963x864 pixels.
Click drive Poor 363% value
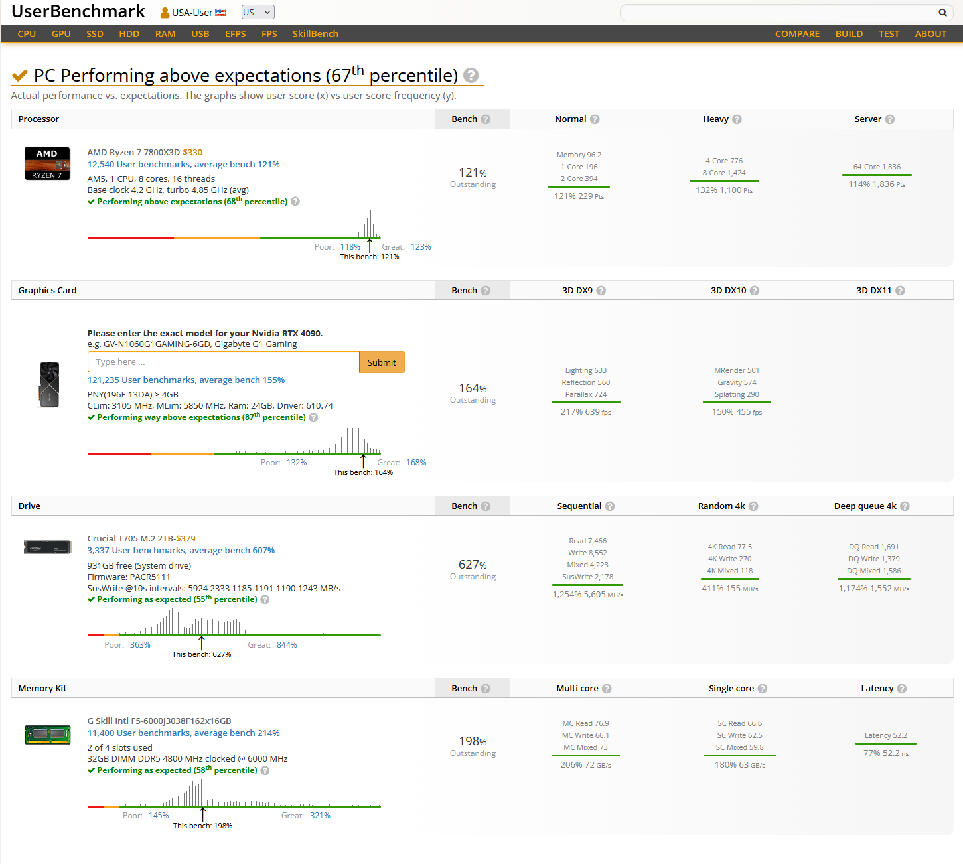point(140,645)
